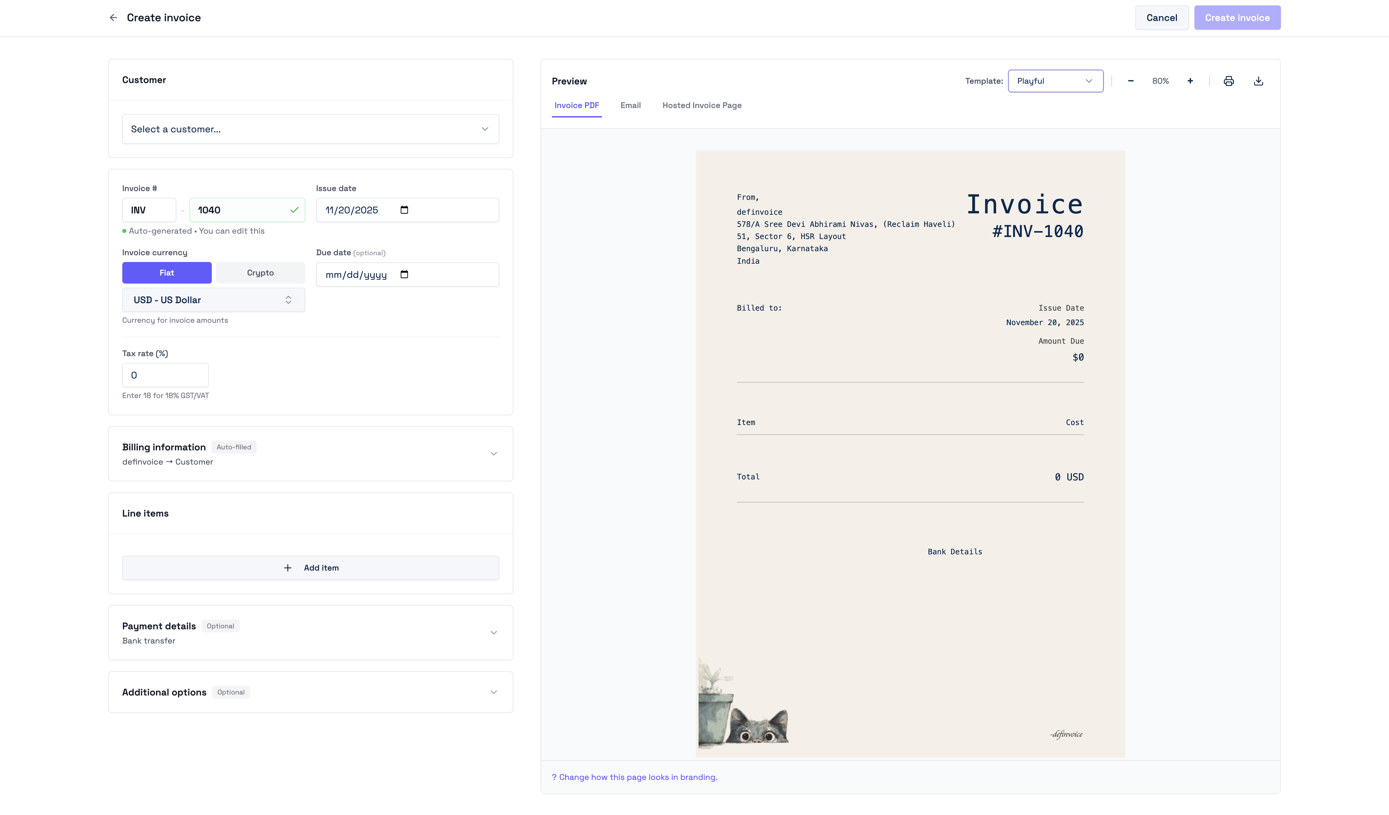Viewport: 1389px width, 815px height.
Task: Click the back arrow beside Create invoice
Action: pyautogui.click(x=113, y=18)
